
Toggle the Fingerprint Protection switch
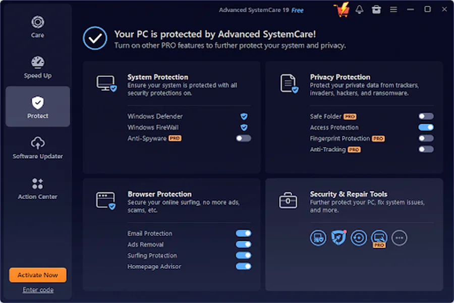click(x=426, y=138)
